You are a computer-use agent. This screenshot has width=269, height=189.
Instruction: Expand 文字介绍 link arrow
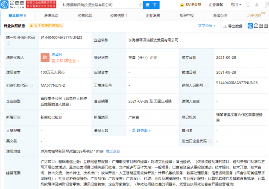215,26
